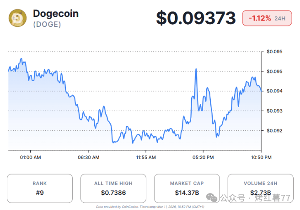Click the 01:00 AM time axis label
300x210 pixels.
tap(31, 157)
